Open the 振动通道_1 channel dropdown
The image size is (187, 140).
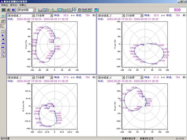tap(33, 15)
